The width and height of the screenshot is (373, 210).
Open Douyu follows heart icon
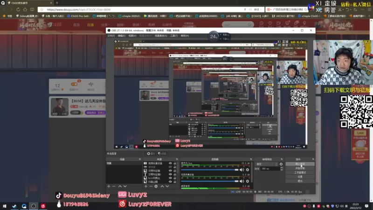point(270,23)
